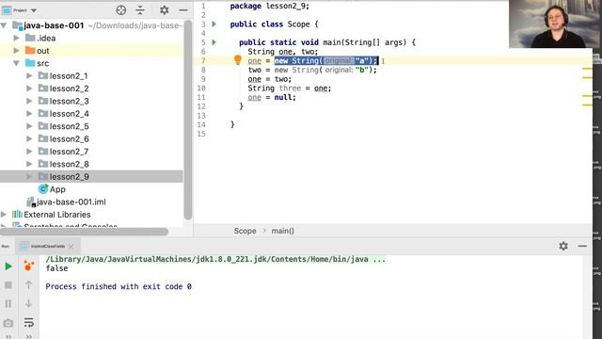Click the package lesson2_9 line in editor
This screenshot has height=339, width=602.
coord(270,7)
